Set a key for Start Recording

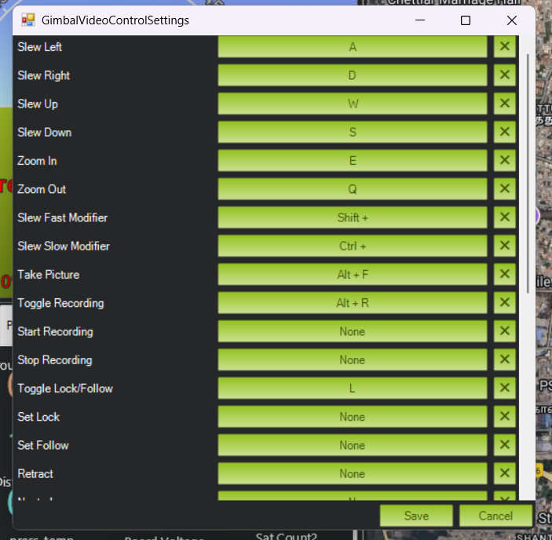[x=353, y=331]
